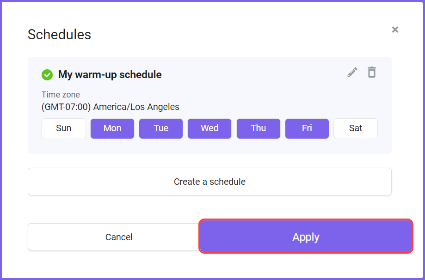Close the Schedules dialog with X
This screenshot has width=425, height=280.
[x=395, y=30]
